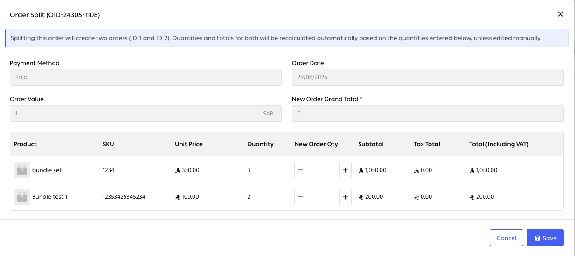Click unit price 100.00
Image resolution: width=575 pixels, height=256 pixels.
[x=187, y=197]
